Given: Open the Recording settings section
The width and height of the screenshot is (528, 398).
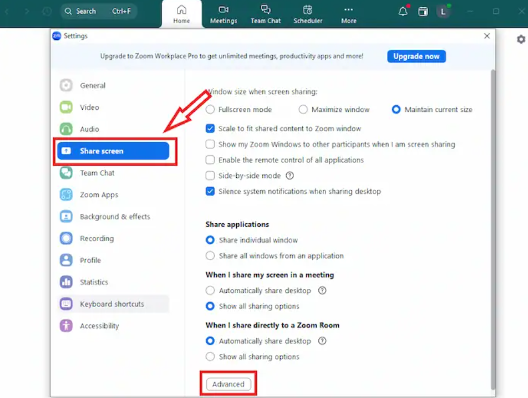Looking at the screenshot, I should [113, 238].
